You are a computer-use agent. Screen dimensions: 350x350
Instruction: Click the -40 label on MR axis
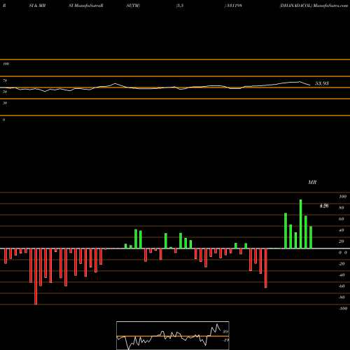(342, 275)
